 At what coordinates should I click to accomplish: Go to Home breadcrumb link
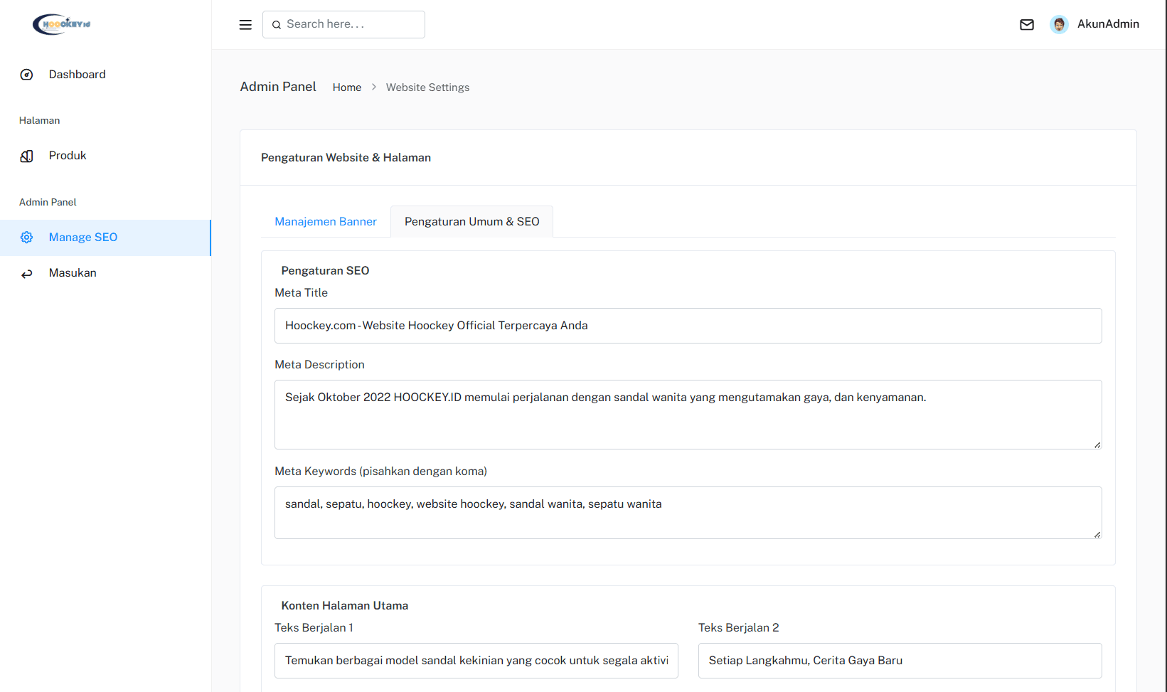click(x=347, y=87)
